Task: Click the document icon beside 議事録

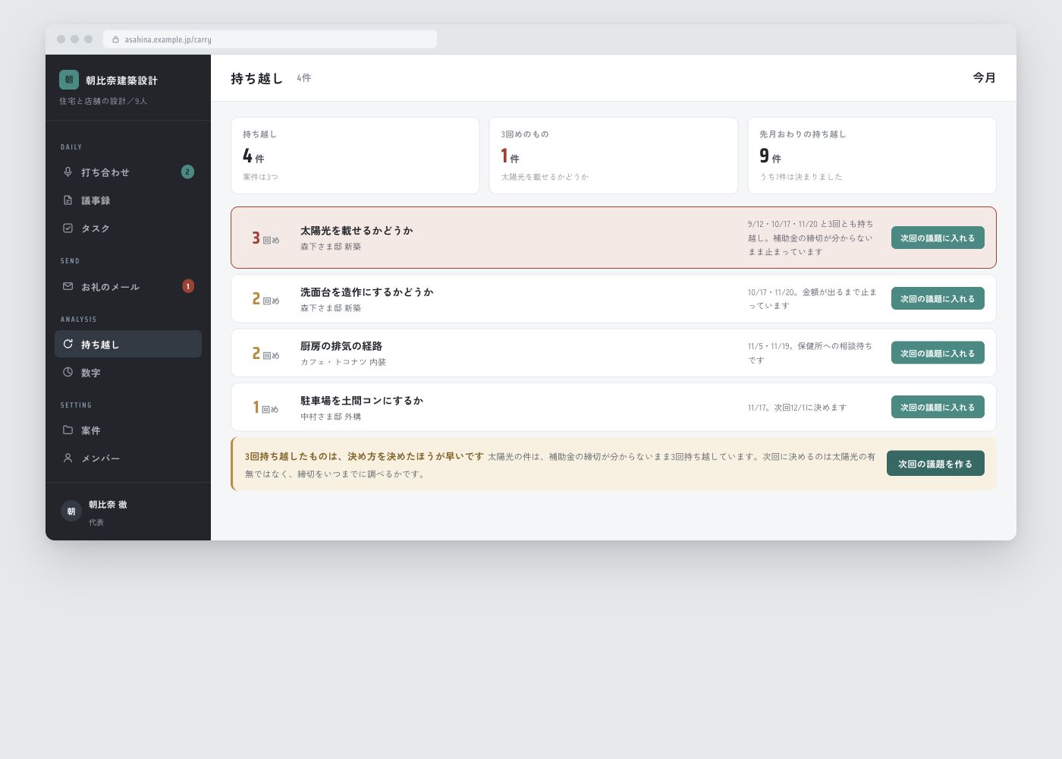Action: point(68,200)
